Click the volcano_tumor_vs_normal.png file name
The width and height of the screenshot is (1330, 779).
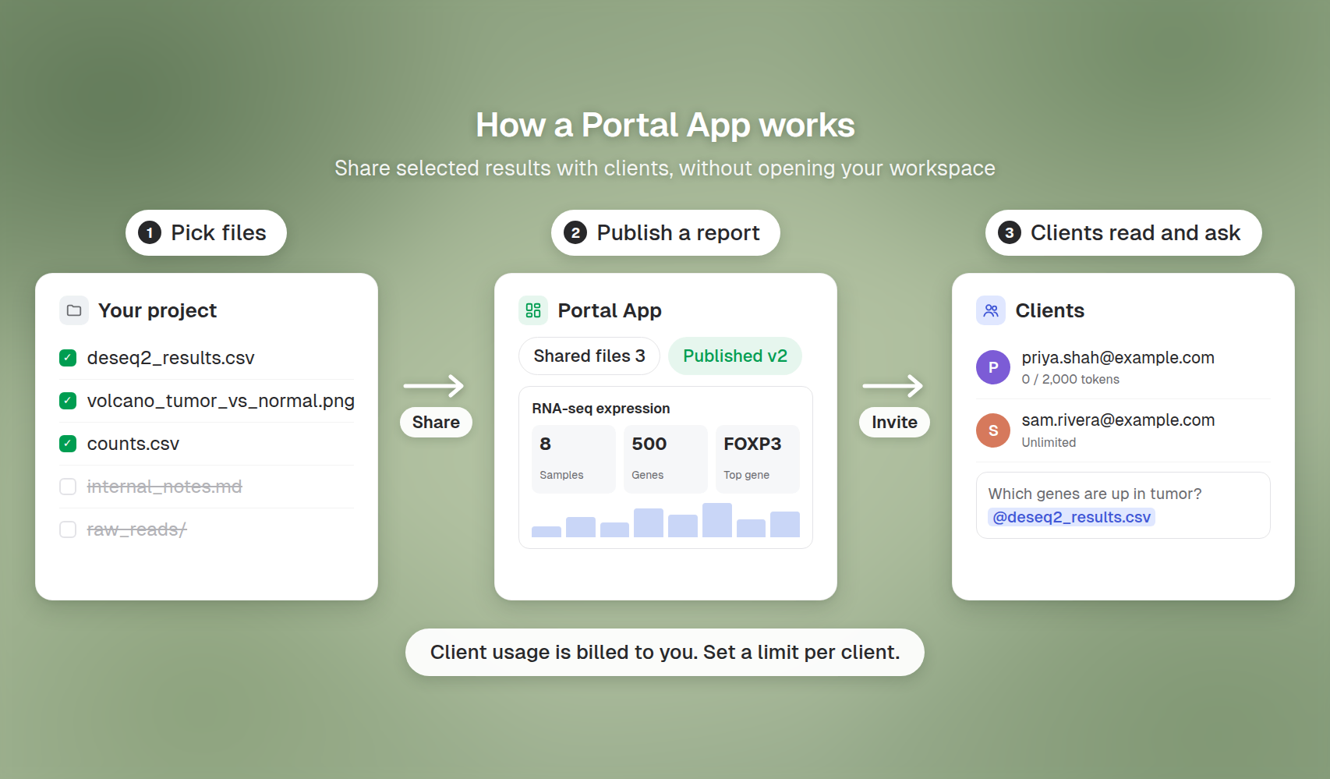221,401
